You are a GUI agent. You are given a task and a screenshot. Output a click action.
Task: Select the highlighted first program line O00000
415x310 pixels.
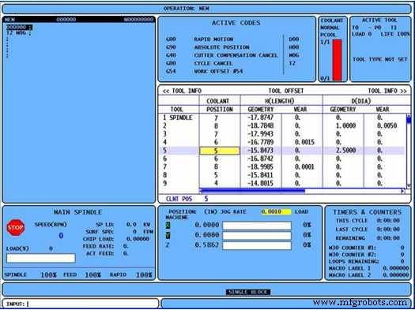click(19, 28)
